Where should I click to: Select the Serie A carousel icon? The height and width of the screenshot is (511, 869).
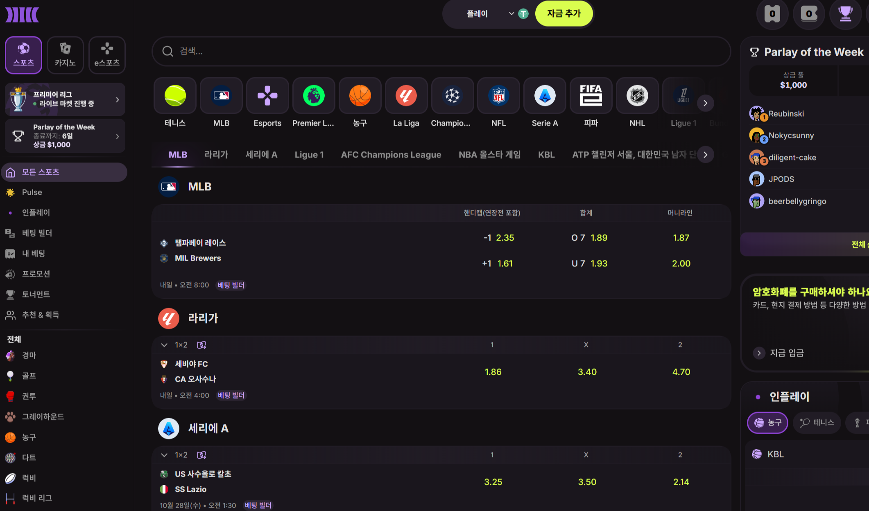click(545, 96)
